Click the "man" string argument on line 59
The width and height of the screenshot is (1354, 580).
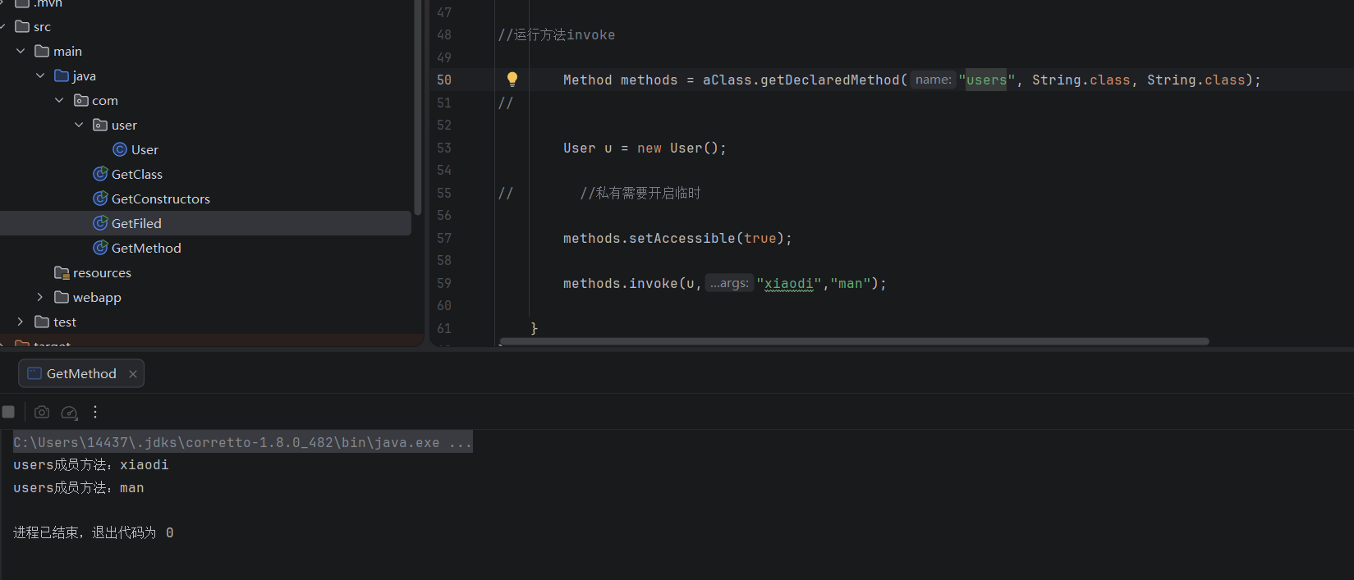coord(850,283)
